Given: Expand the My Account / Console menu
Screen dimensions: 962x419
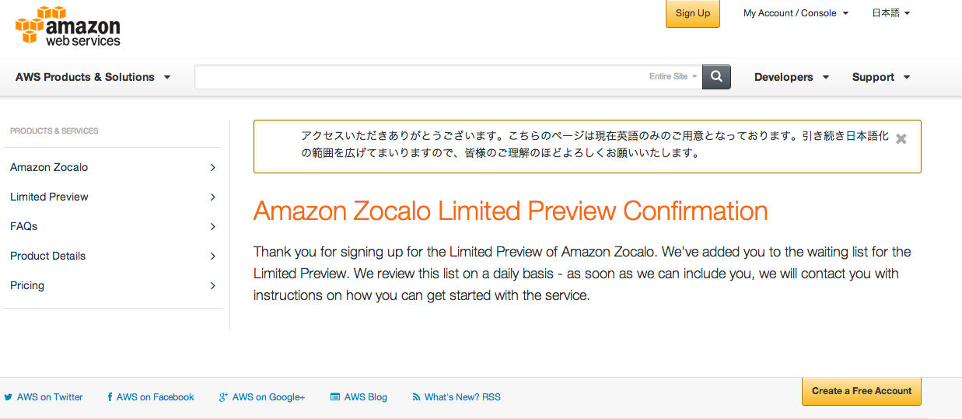Looking at the screenshot, I should (796, 13).
